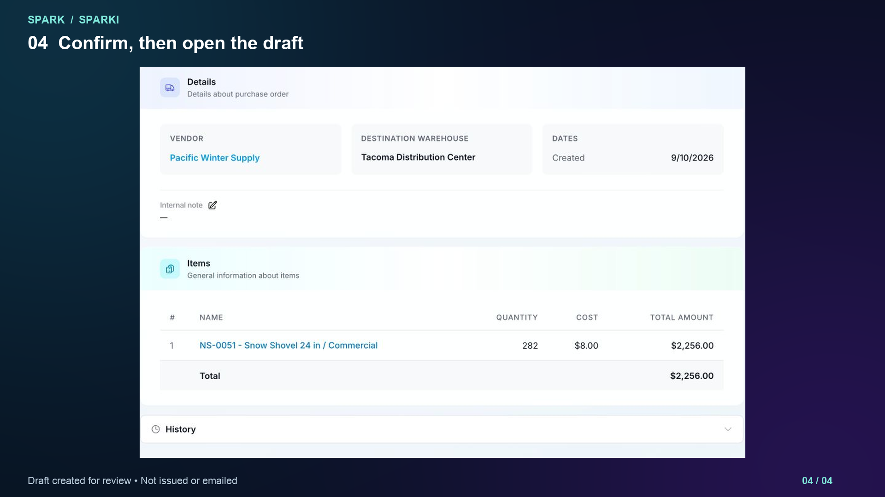Click the VENDOR card label

click(x=187, y=139)
